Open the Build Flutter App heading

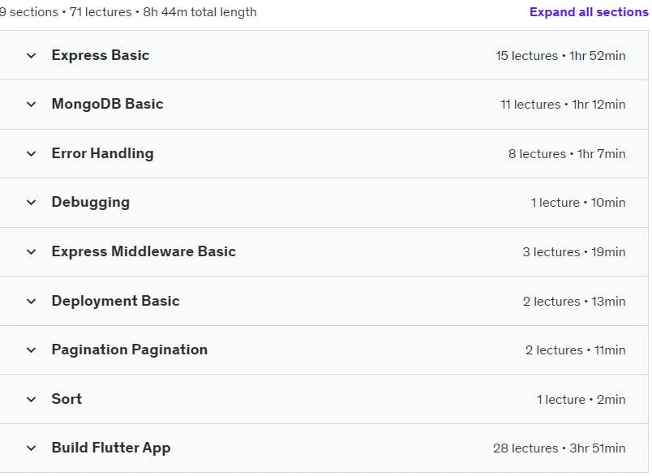coord(111,448)
